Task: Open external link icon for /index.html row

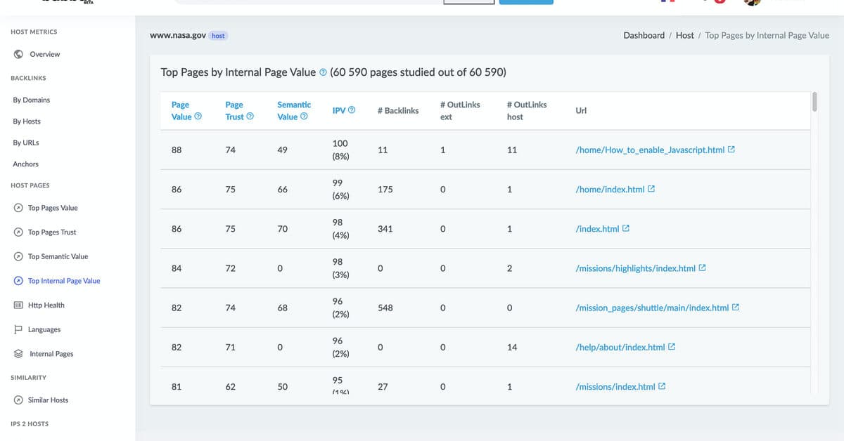Action: coord(626,229)
